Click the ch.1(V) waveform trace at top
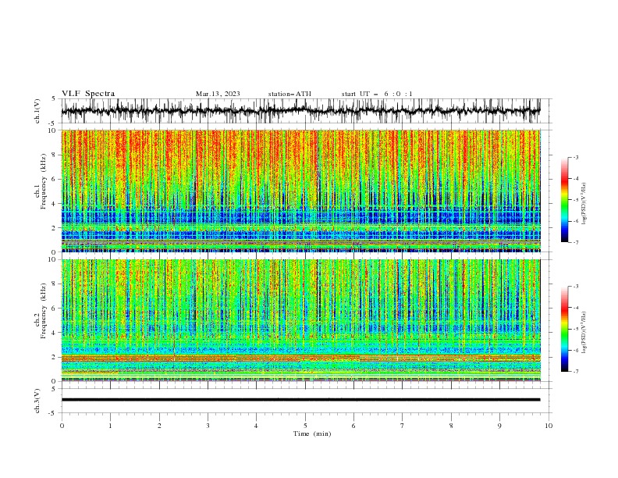The image size is (618, 478). tap(301, 111)
